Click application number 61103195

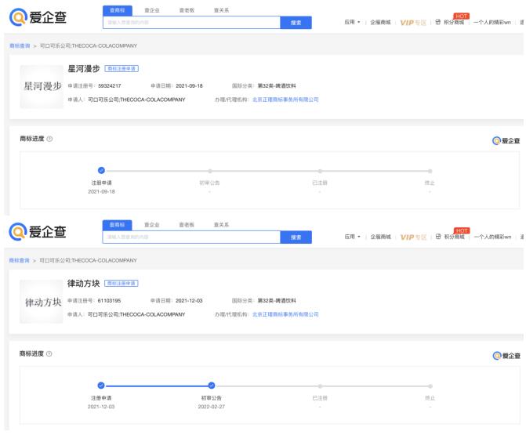click(x=109, y=300)
